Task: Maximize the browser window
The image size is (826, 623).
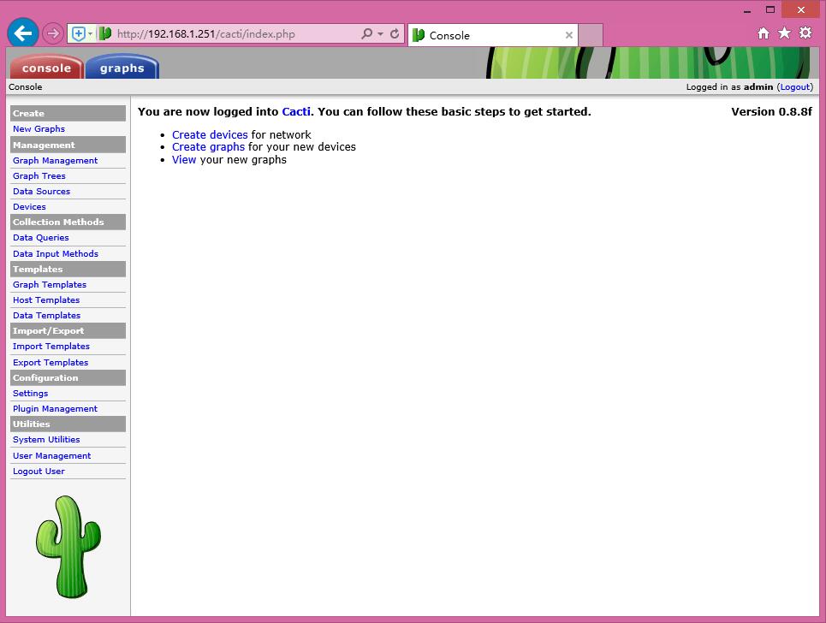Action: coord(770,9)
